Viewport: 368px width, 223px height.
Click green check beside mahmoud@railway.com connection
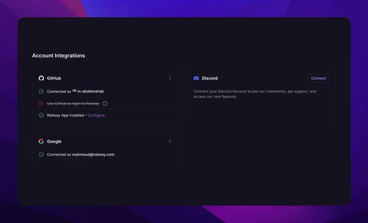coord(41,155)
